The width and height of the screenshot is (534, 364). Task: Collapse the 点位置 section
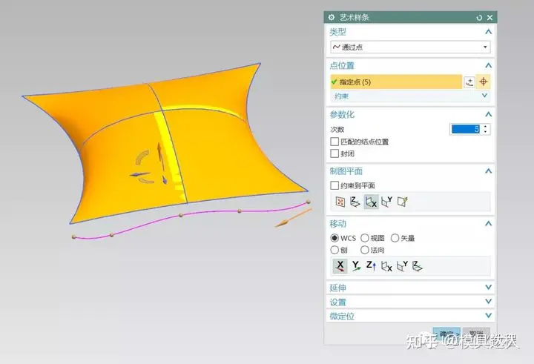coord(488,65)
